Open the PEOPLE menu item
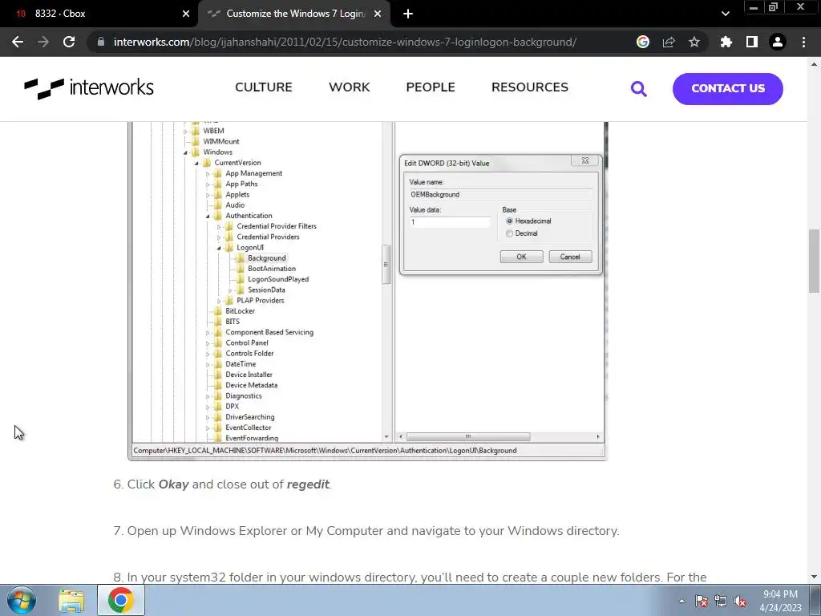 (x=431, y=87)
